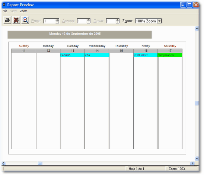Click vertical scrollbar down arrow
204x175 pixels.
pyautogui.click(x=197, y=158)
